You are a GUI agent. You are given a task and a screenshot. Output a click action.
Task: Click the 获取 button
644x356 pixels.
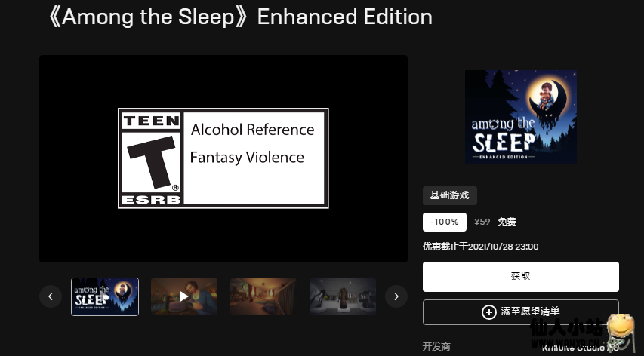(x=521, y=277)
